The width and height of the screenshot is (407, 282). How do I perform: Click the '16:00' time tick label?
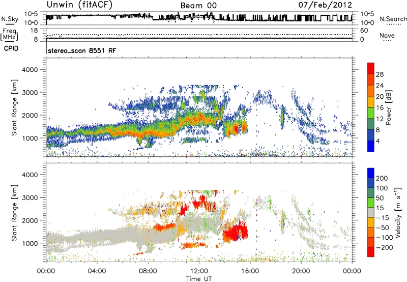click(250, 271)
